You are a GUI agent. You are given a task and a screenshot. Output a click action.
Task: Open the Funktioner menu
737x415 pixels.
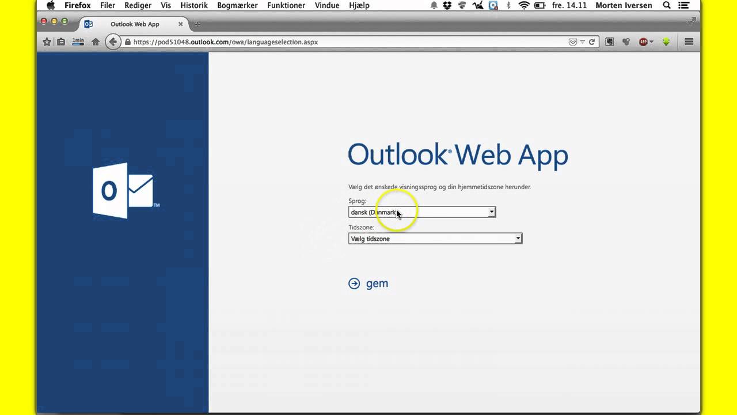coord(286,5)
